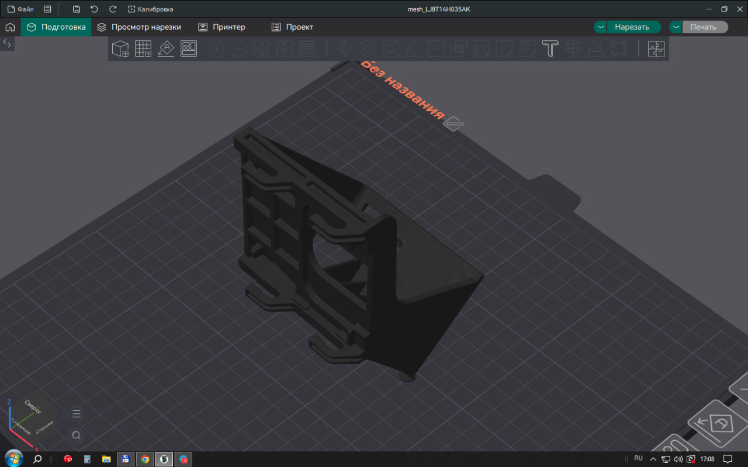Select the Text shape T tool
Image resolution: width=748 pixels, height=467 pixels.
(x=550, y=48)
